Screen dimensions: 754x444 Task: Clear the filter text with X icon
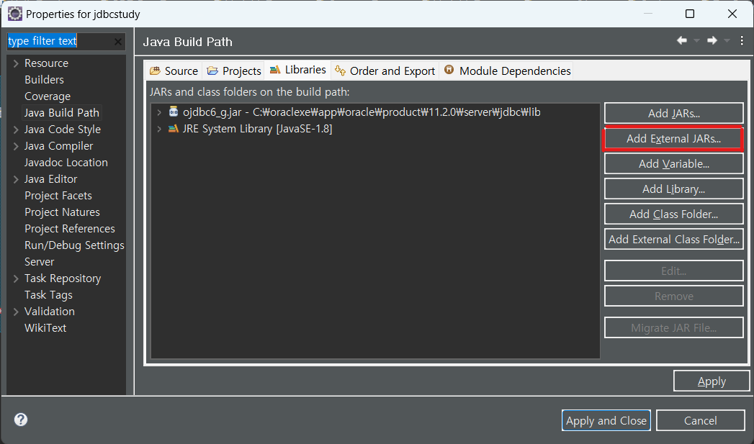point(118,42)
